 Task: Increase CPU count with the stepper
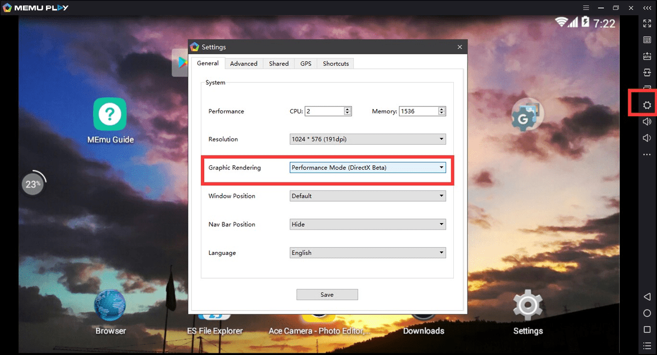[347, 108]
